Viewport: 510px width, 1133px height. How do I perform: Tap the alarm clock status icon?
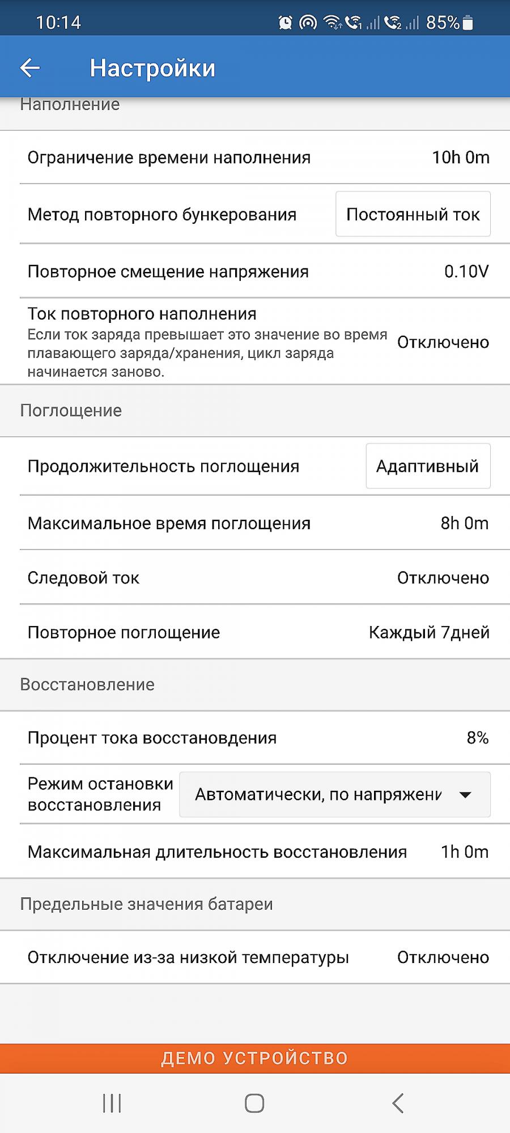click(286, 23)
